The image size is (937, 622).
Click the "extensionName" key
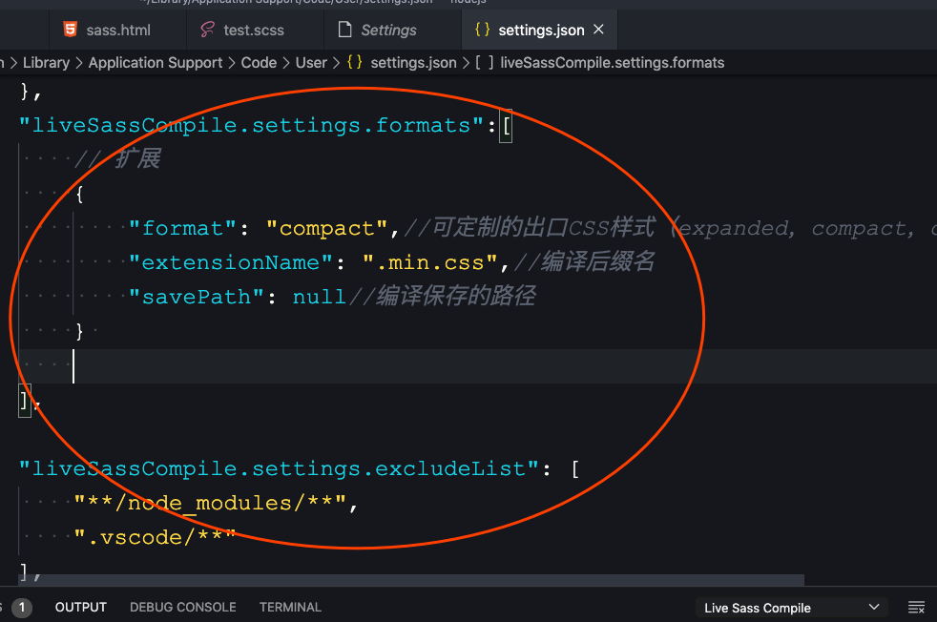coord(231,262)
